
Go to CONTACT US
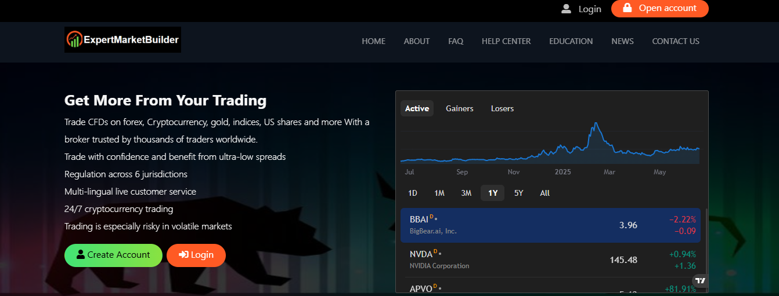tap(676, 41)
